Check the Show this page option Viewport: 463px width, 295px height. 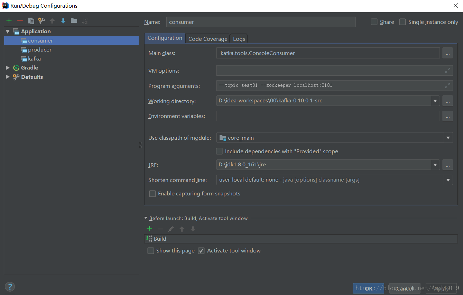151,251
